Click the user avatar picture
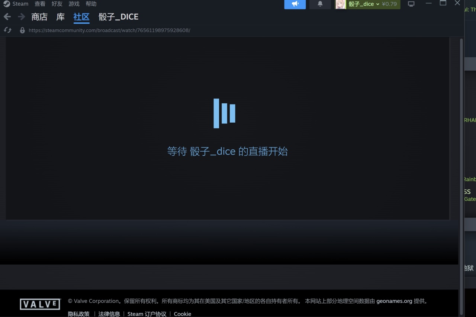Image resolution: width=476 pixels, height=317 pixels. pos(340,4)
